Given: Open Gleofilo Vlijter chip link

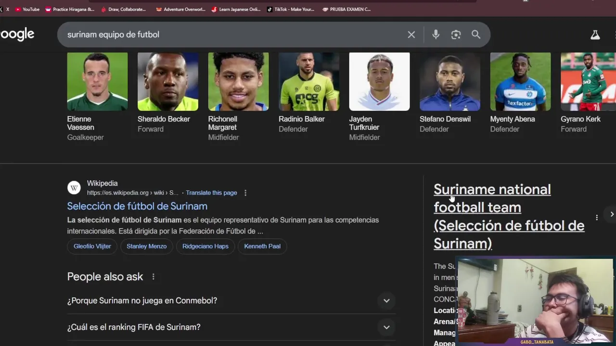Looking at the screenshot, I should point(92,246).
